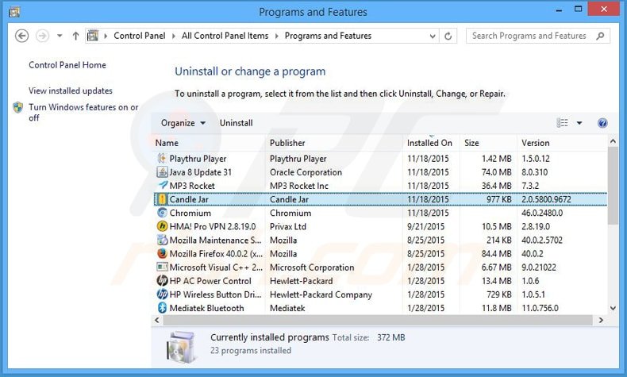Sort by the Name column header
The image size is (627, 377).
pyautogui.click(x=208, y=143)
